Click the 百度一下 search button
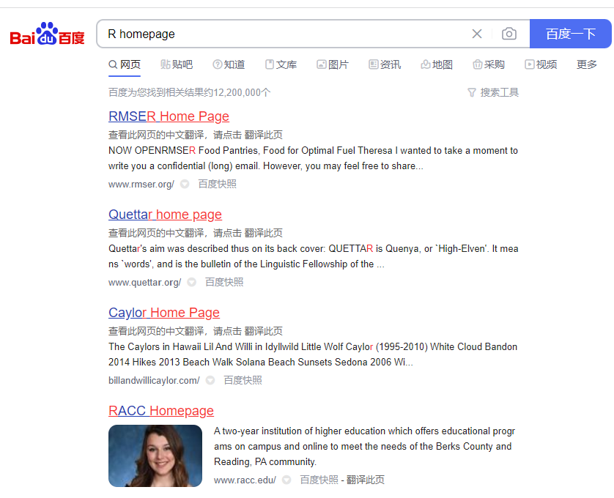 click(x=571, y=34)
